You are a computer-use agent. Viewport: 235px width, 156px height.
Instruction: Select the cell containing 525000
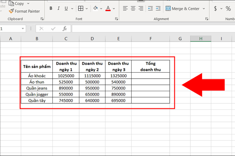click(66, 82)
